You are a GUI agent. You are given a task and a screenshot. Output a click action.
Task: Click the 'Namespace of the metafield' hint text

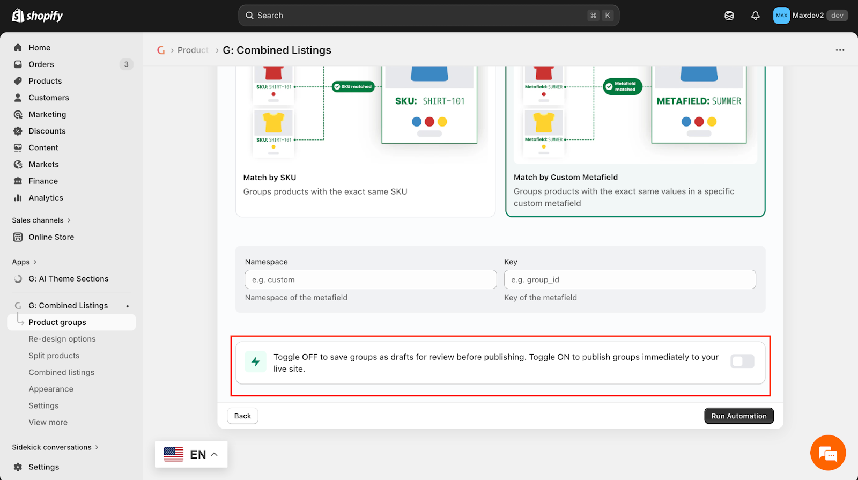(296, 298)
